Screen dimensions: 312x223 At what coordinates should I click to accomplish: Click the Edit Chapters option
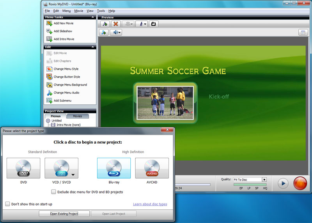click(x=62, y=61)
